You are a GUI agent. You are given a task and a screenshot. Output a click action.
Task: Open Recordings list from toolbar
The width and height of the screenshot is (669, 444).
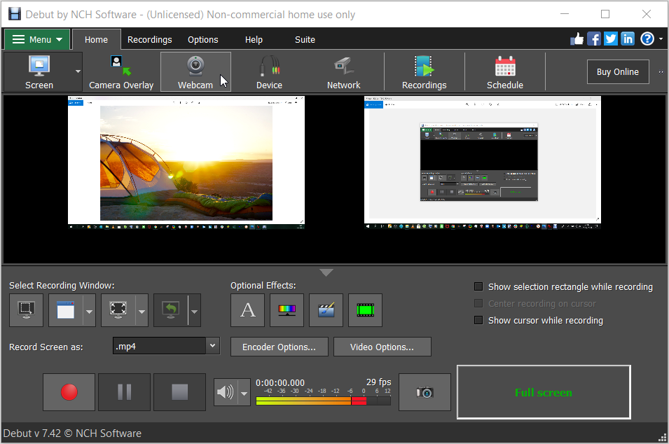424,71
